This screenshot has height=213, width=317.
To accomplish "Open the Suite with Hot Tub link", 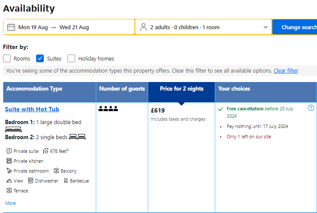I will (32, 110).
